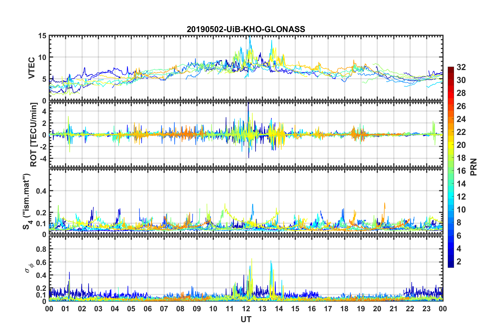Select the colorbar tick label 22

461,132
